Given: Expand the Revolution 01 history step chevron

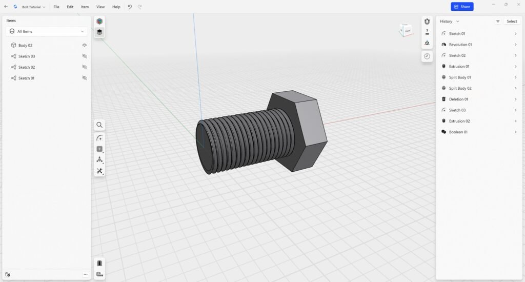Looking at the screenshot, I should click(x=515, y=45).
